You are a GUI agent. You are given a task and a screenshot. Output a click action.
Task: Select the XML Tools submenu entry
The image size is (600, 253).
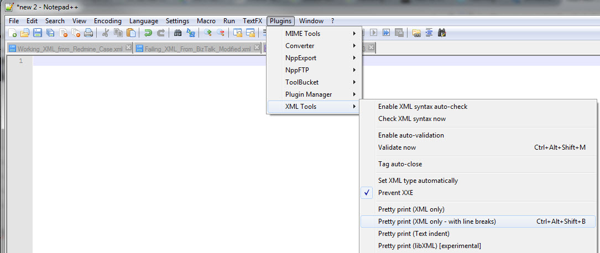tap(314, 107)
